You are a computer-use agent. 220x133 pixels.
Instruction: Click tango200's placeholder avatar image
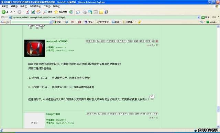click(x=34, y=120)
